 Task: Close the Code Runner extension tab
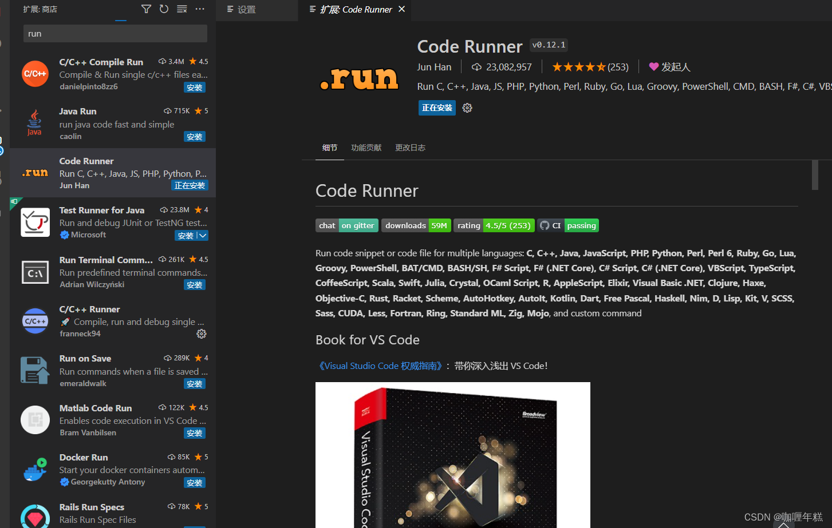402,9
